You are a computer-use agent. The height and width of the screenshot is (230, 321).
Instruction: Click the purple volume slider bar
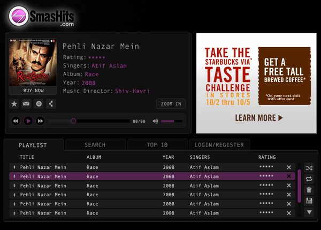point(171,121)
